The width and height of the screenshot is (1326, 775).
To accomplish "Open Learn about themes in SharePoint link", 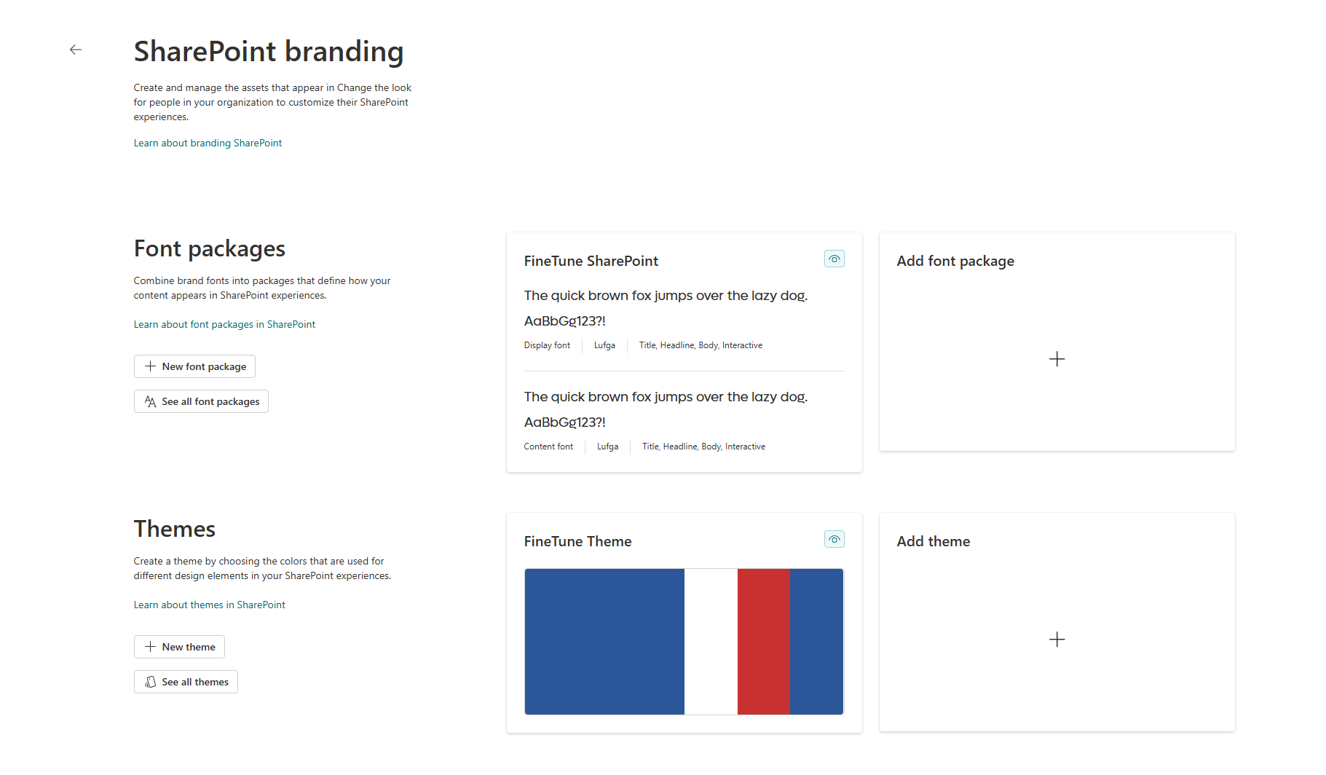I will tap(209, 605).
